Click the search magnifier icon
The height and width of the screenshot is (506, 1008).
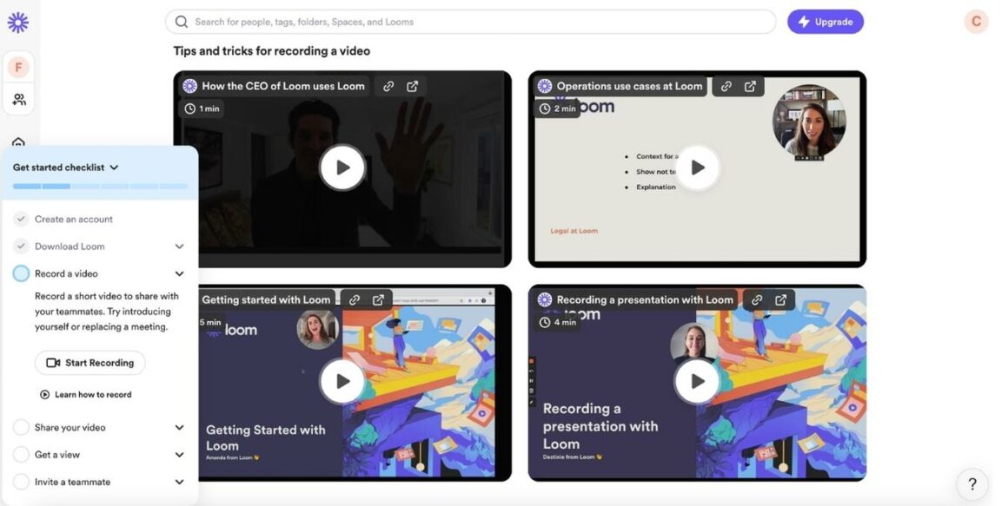pos(182,22)
